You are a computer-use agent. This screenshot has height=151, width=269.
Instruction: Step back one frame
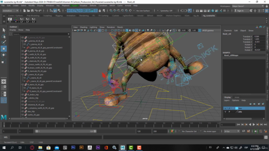point(242,125)
